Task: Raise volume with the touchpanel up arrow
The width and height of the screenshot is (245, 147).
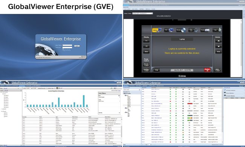Action: (x=219, y=41)
